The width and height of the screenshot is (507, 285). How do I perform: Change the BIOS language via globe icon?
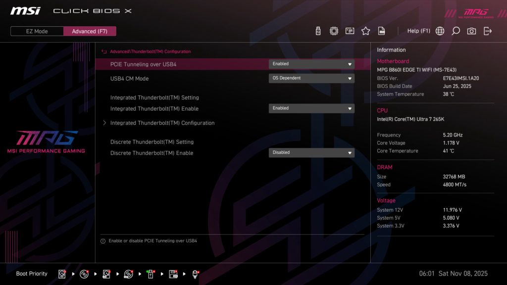[x=439, y=31]
